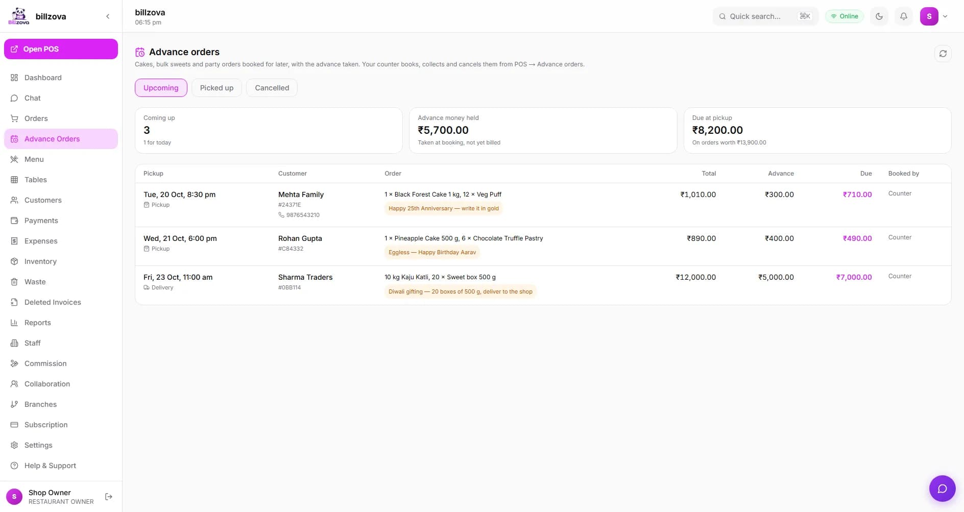
Task: Open Inventory box icon in sidebar
Action: [14, 261]
